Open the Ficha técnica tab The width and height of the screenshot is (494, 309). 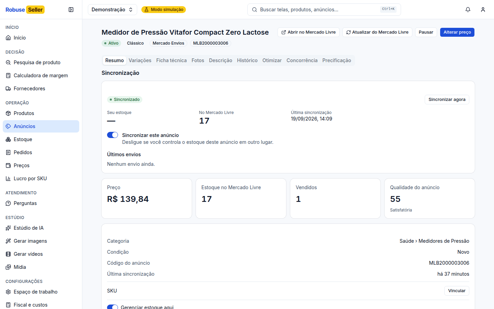172,60
